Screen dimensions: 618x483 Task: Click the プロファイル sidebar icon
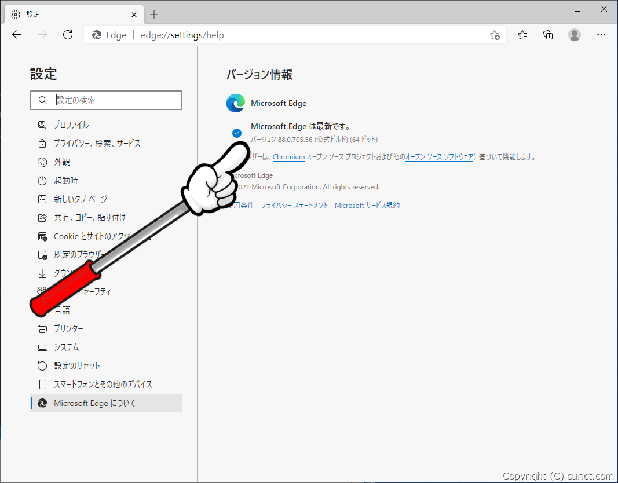point(42,125)
